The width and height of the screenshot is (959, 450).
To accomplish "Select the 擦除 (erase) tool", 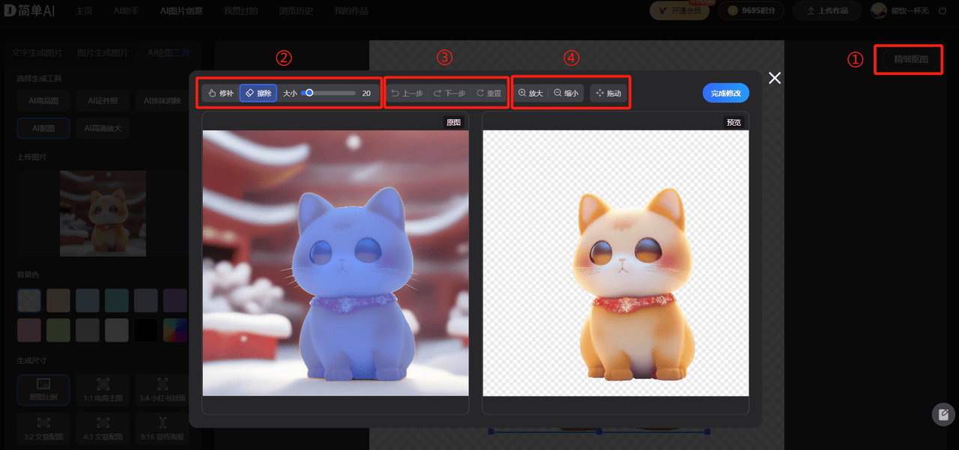I will click(x=258, y=94).
